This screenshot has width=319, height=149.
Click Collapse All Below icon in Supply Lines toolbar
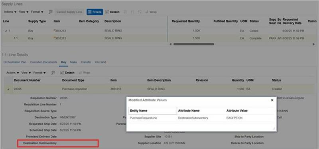click(132, 12)
